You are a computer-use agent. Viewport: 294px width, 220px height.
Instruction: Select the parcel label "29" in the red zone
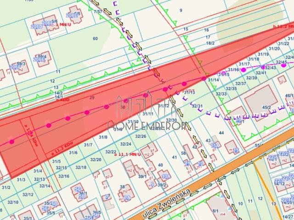(92, 98)
